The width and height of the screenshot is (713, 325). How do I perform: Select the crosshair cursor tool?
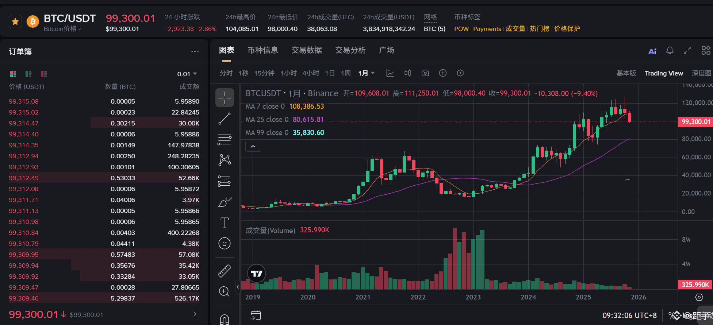point(225,98)
